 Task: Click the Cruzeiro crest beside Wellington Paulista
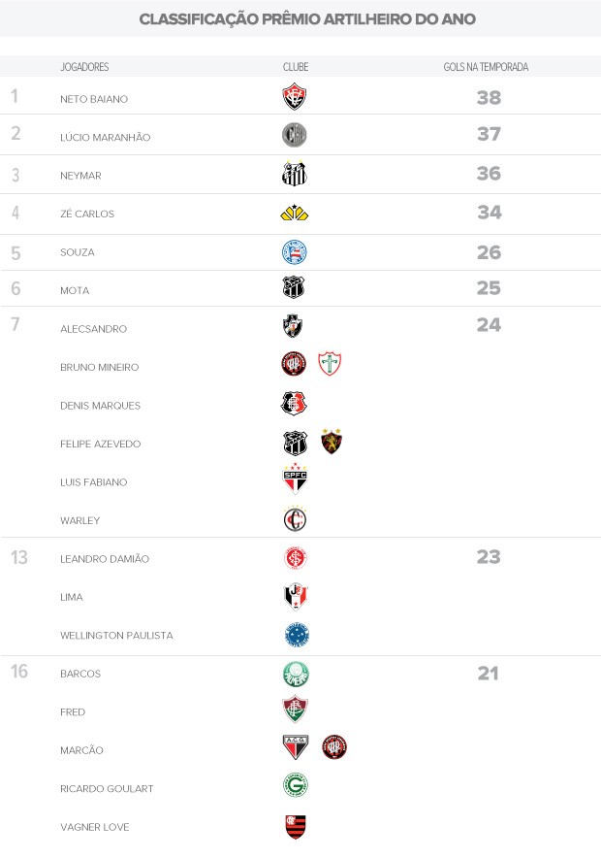[x=296, y=635]
